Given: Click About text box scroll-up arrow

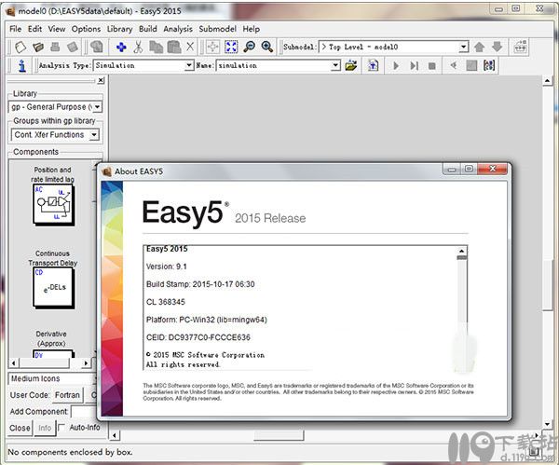Looking at the screenshot, I should click(x=461, y=251).
